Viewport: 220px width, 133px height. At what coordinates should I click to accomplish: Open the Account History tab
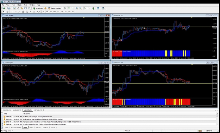tap(16, 127)
